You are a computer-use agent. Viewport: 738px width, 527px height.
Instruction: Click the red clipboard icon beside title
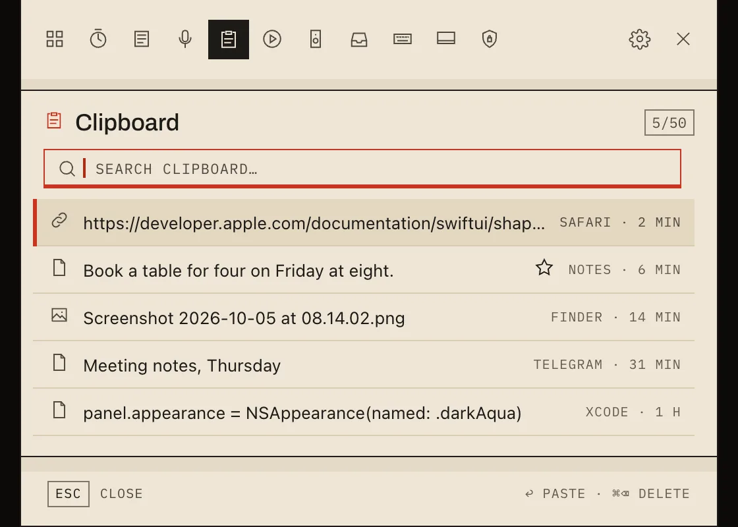[54, 121]
